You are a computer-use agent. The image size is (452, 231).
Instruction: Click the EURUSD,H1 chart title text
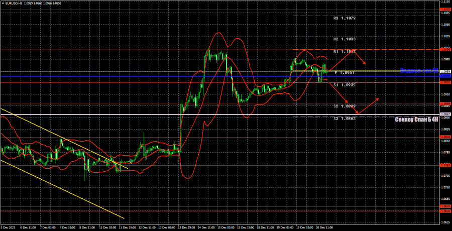pyautogui.click(x=13, y=3)
